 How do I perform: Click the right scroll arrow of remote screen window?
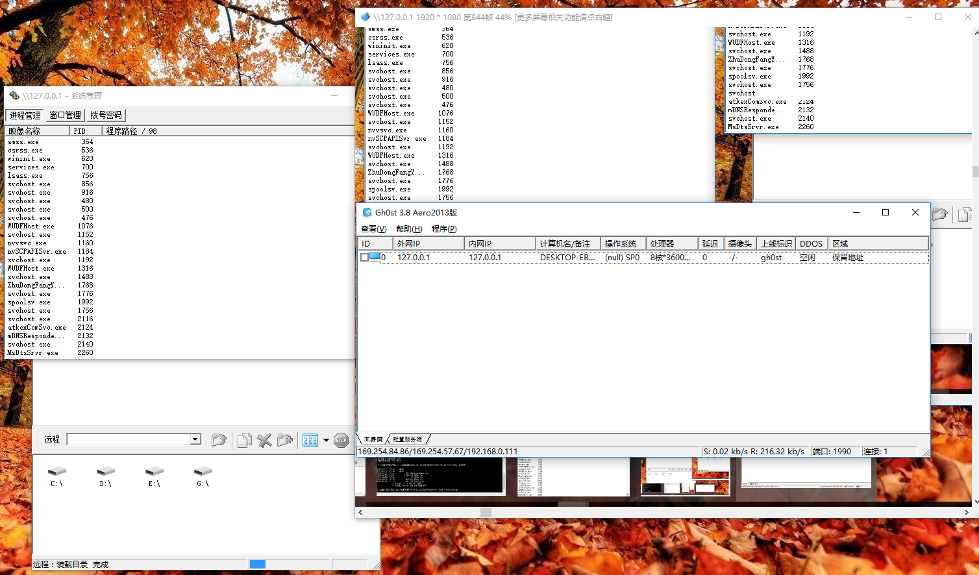[967, 513]
